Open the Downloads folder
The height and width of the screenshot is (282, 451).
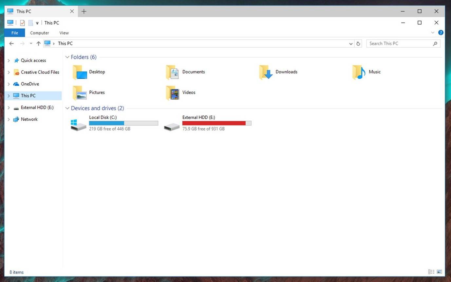(278, 72)
